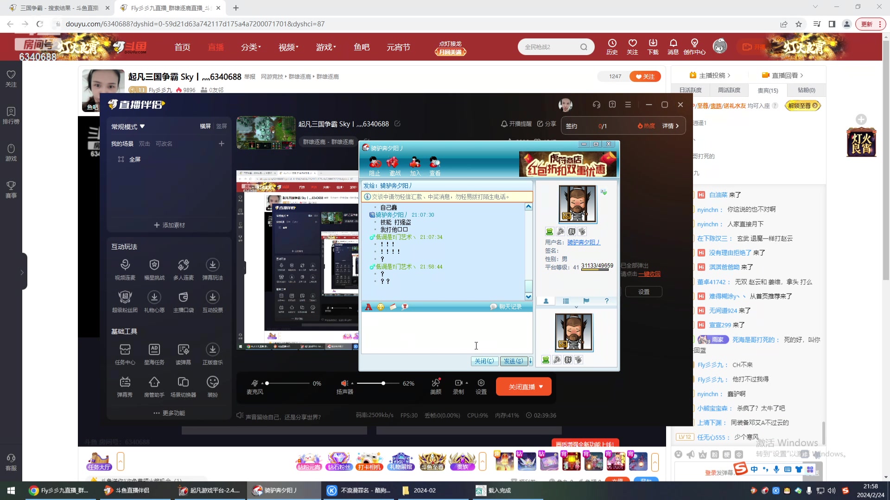Viewport: 890px width, 500px height.
Task: Click the 邀战 (challenge) icon in chat window
Action: (x=394, y=166)
